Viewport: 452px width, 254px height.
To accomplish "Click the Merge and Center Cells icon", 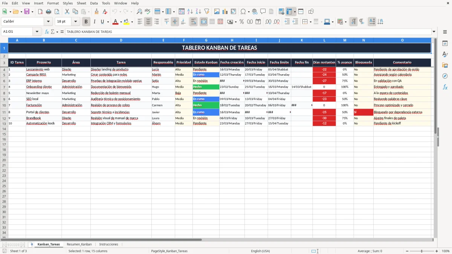I will (204, 22).
